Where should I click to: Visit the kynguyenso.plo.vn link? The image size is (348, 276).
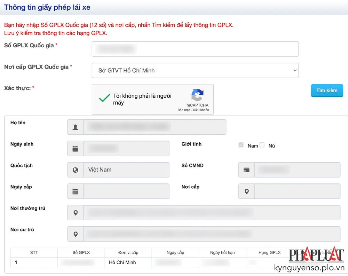coord(308,268)
